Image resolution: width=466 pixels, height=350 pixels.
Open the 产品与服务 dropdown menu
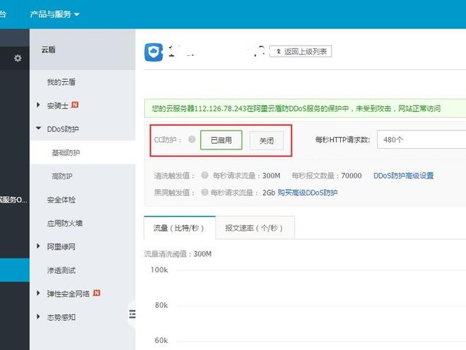click(x=55, y=14)
